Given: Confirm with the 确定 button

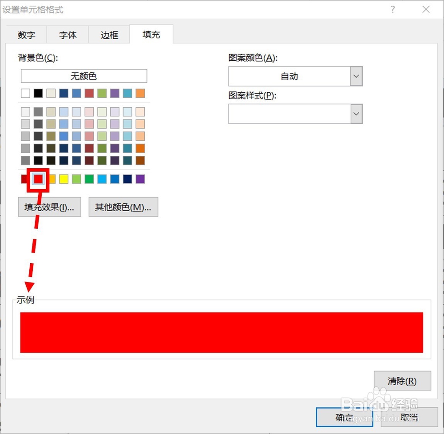Looking at the screenshot, I should (x=345, y=417).
